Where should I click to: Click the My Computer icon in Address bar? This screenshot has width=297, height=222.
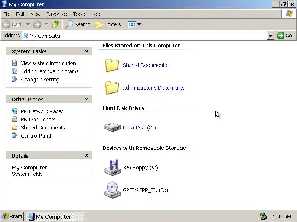click(26, 36)
